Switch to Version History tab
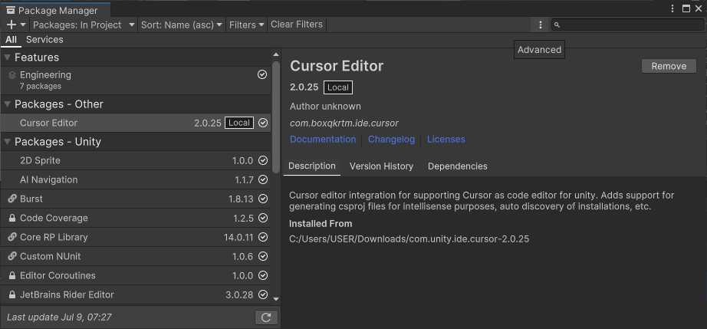The width and height of the screenshot is (707, 329). point(381,166)
